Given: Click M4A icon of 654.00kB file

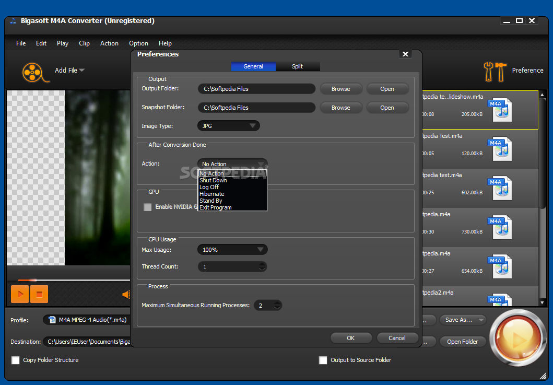Looking at the screenshot, I should pos(500,266).
